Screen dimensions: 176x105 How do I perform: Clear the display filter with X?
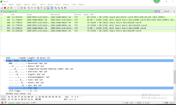tap(156, 11)
